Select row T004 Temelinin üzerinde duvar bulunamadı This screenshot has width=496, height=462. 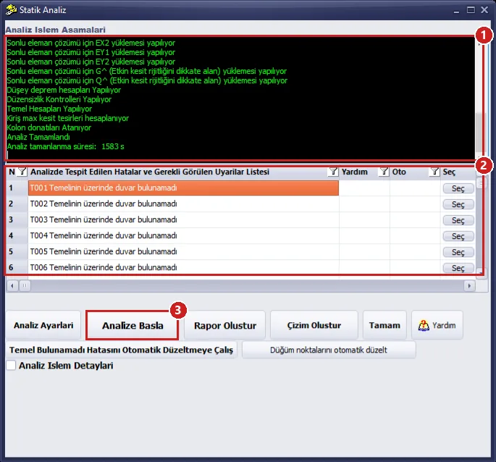pos(183,236)
